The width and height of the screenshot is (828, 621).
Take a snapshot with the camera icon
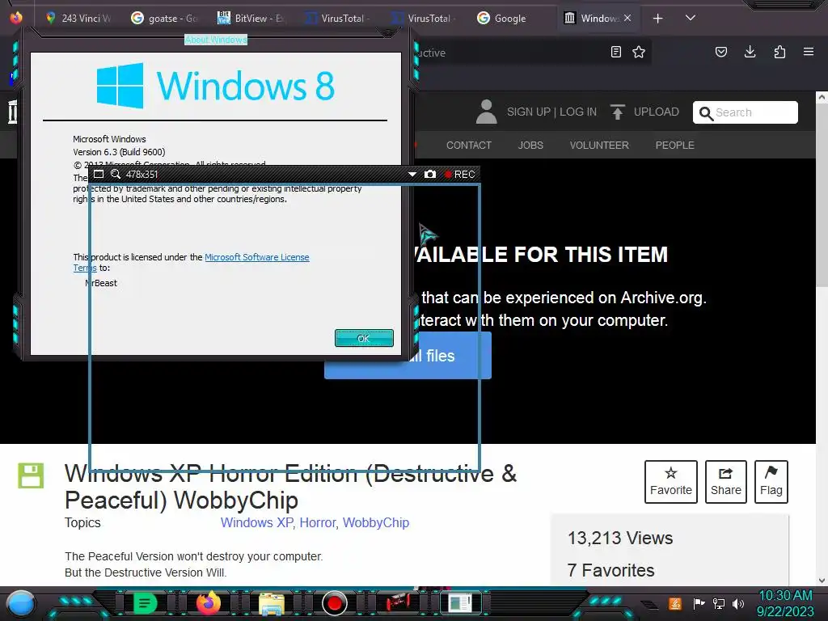coord(430,174)
